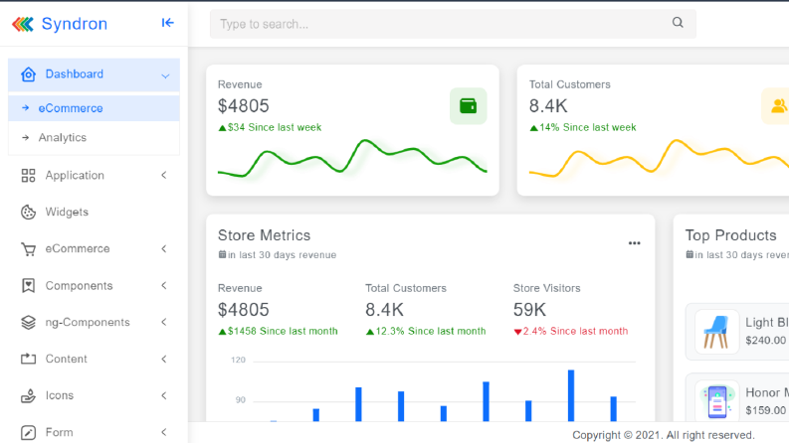Click the arrow icon beside eCommerce submenu
Viewport: 789px width, 443px height.
pyautogui.click(x=25, y=108)
